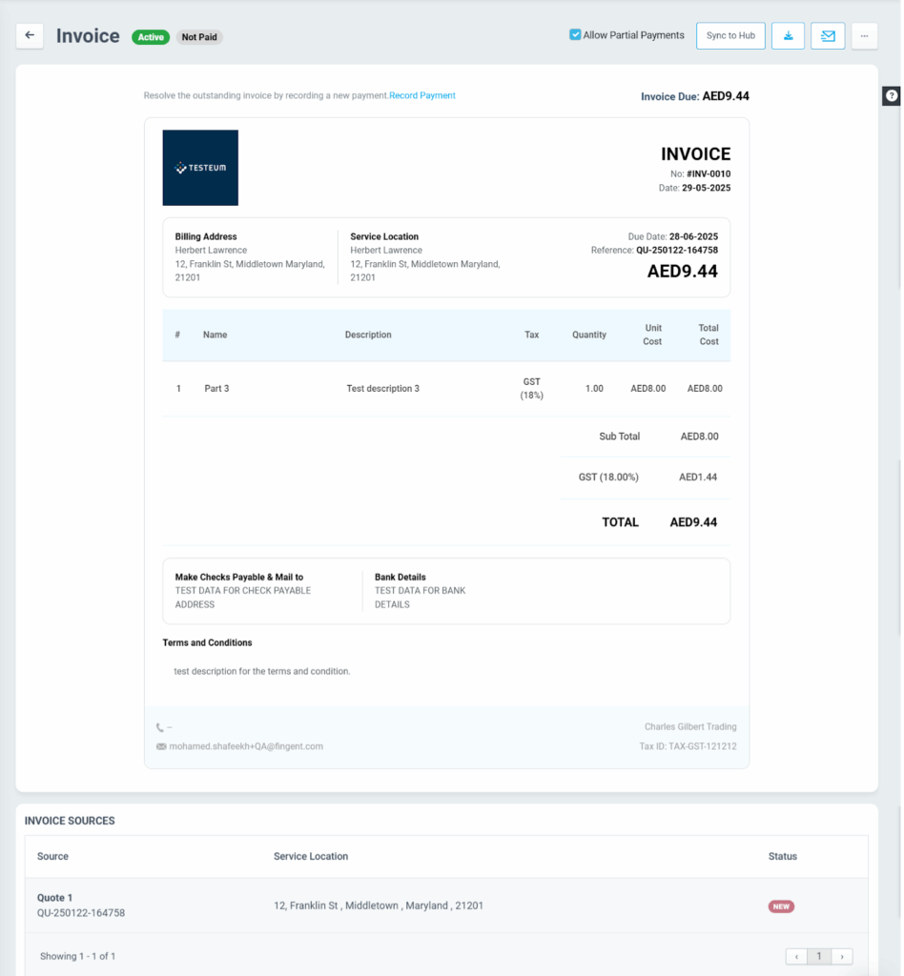Download the invoice
904x976 pixels.
click(788, 35)
